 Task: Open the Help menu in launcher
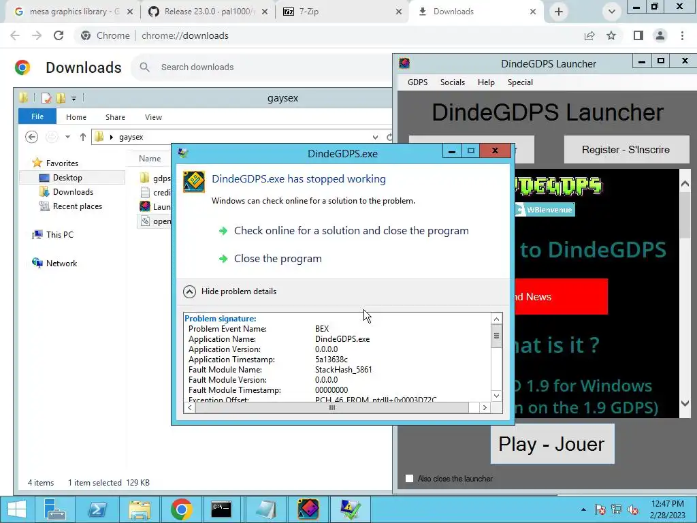pyautogui.click(x=486, y=82)
